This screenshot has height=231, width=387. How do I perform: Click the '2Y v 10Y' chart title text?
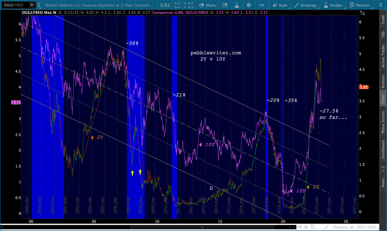point(213,59)
